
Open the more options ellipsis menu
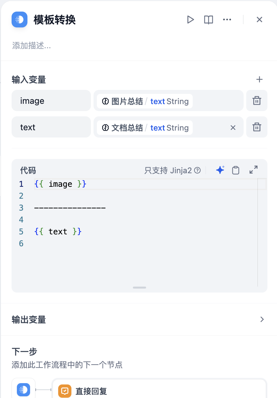pos(227,20)
